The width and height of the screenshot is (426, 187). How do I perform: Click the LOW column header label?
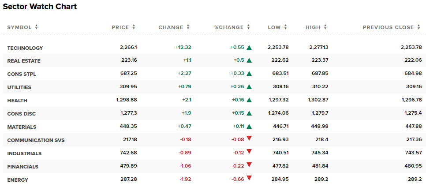tap(274, 27)
